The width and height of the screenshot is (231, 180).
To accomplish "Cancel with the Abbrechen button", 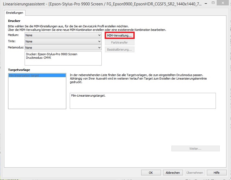I will pos(173,173).
